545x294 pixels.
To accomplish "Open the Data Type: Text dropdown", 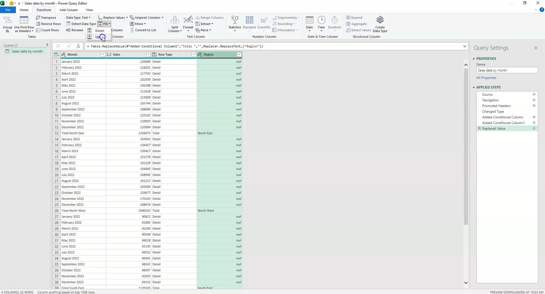I will coord(78,17).
